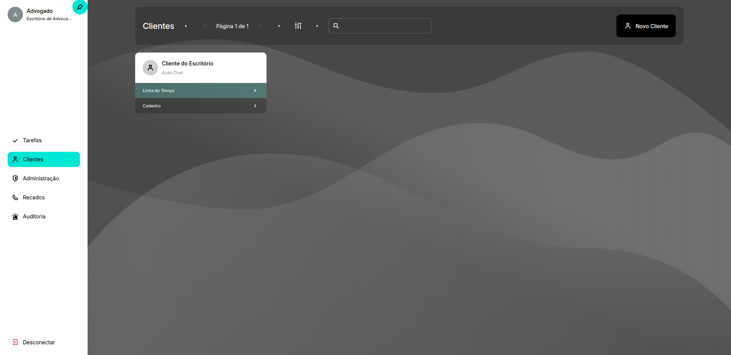Click the Administração shield icon
The width and height of the screenshot is (731, 355).
(x=15, y=178)
